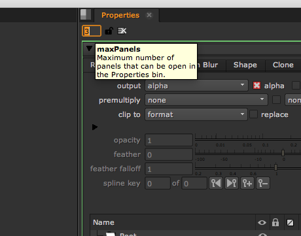Click the feather falloff slider handle
Image resolution: width=301 pixels, height=236 pixels.
(275, 167)
